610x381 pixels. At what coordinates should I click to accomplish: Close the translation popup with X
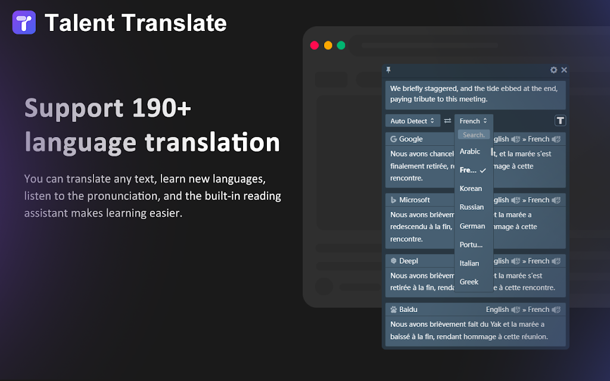point(564,70)
